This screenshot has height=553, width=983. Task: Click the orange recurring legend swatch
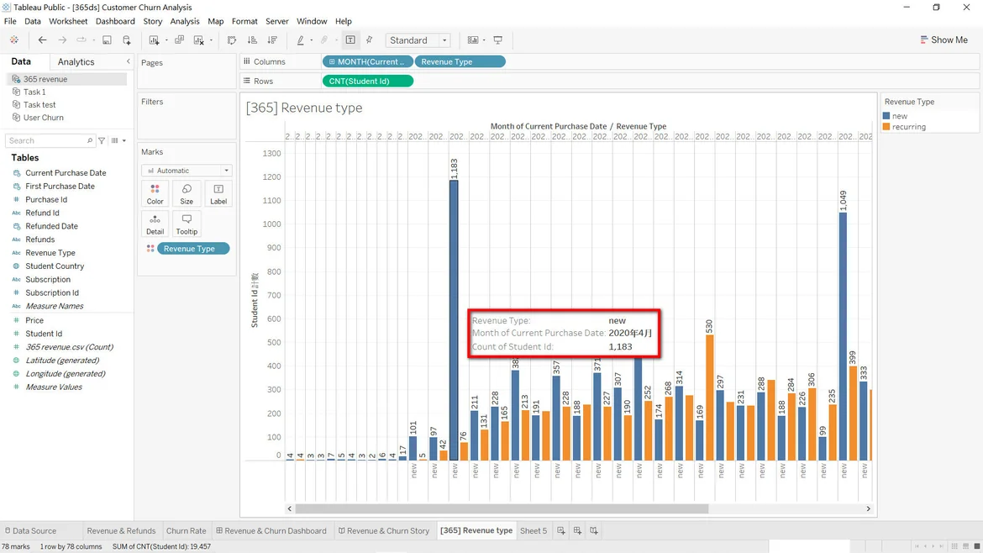[886, 127]
